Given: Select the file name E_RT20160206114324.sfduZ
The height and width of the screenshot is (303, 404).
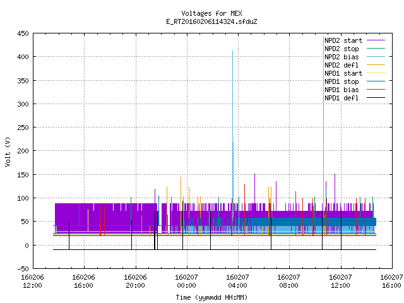Looking at the screenshot, I should 211,21.
